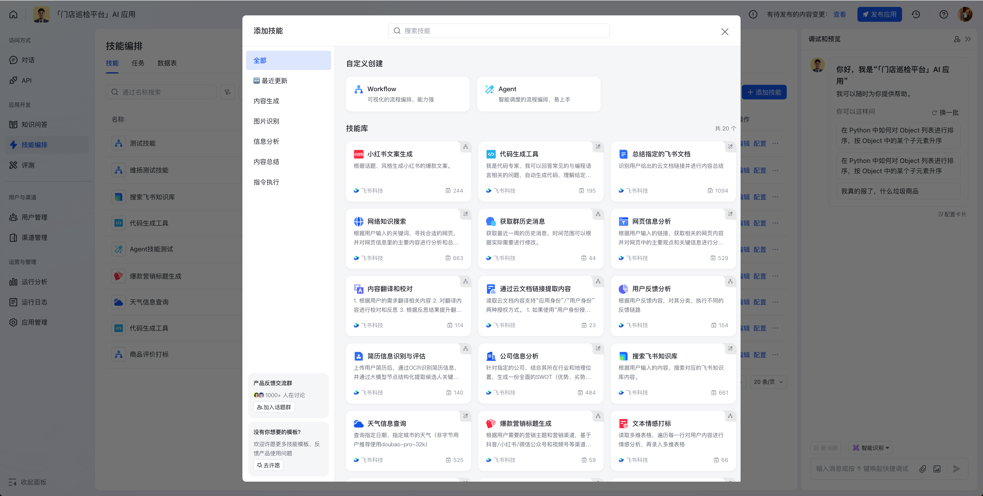Open the 智能识别 mode dropdown
Image resolution: width=983 pixels, height=496 pixels.
pos(871,448)
